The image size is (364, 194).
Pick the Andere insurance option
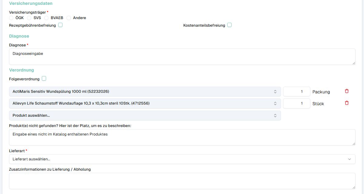pos(68,18)
